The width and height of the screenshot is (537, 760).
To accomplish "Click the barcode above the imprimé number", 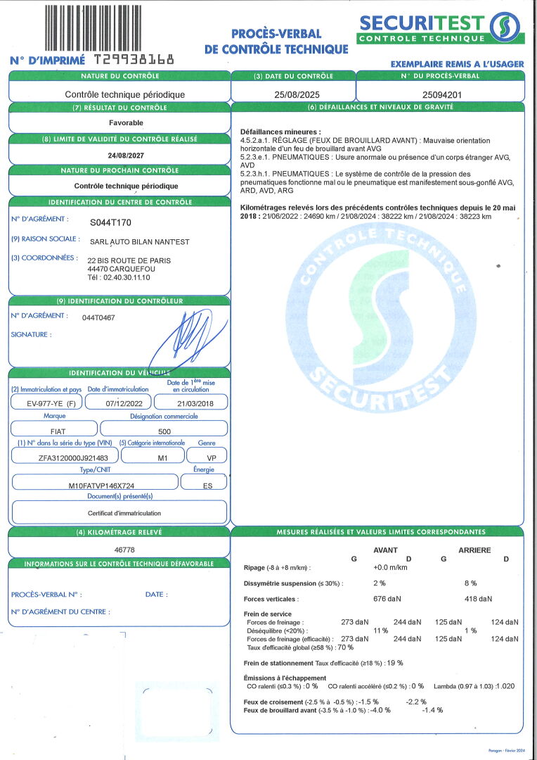I will (93, 28).
